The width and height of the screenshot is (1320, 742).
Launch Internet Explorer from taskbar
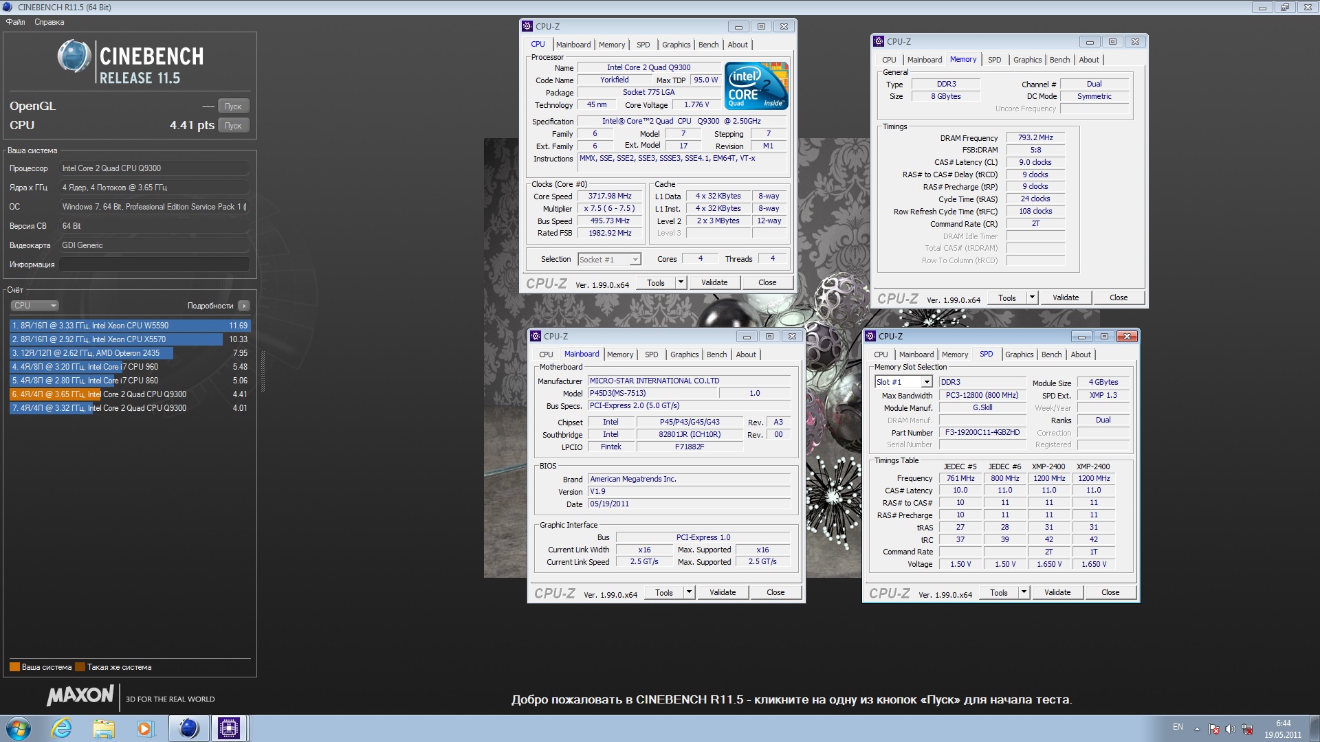[62, 728]
